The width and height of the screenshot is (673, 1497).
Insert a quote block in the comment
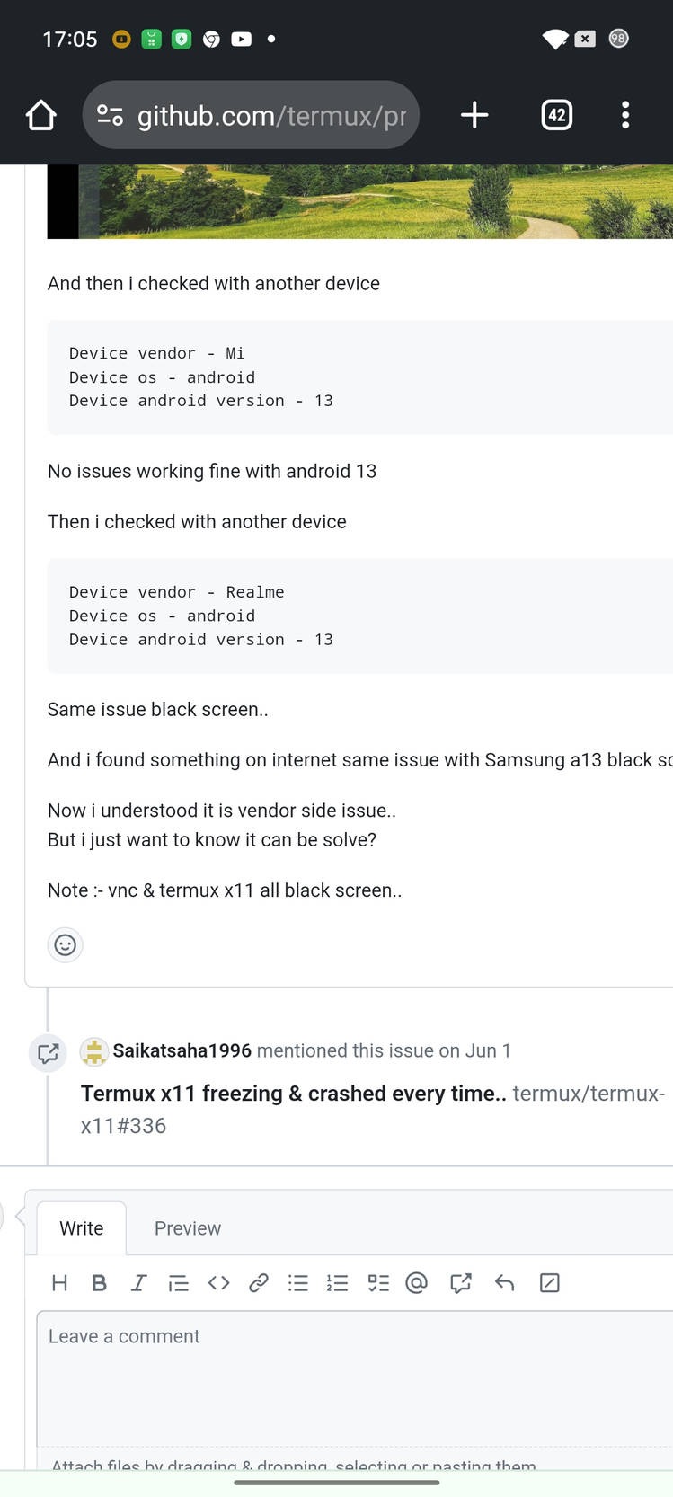(x=178, y=1282)
